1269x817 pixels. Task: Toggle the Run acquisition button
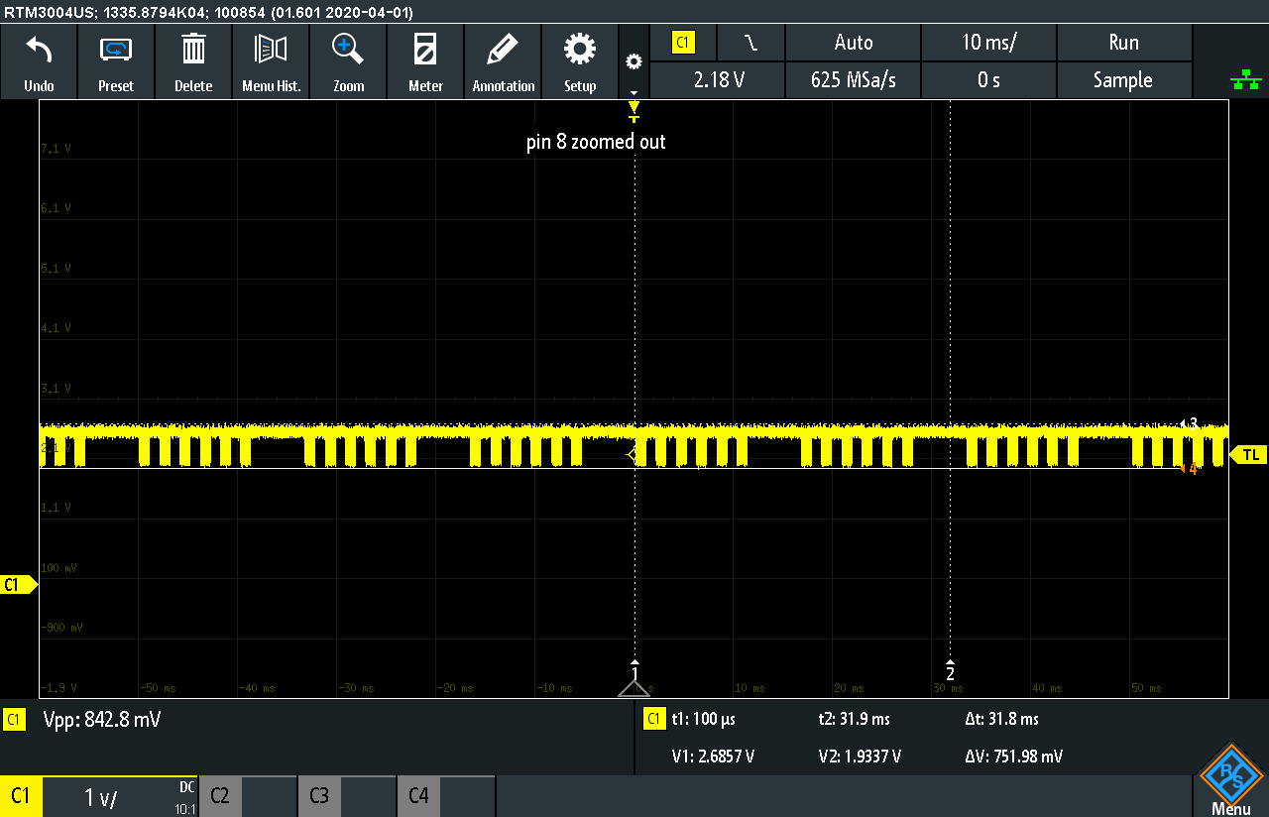[x=1124, y=43]
